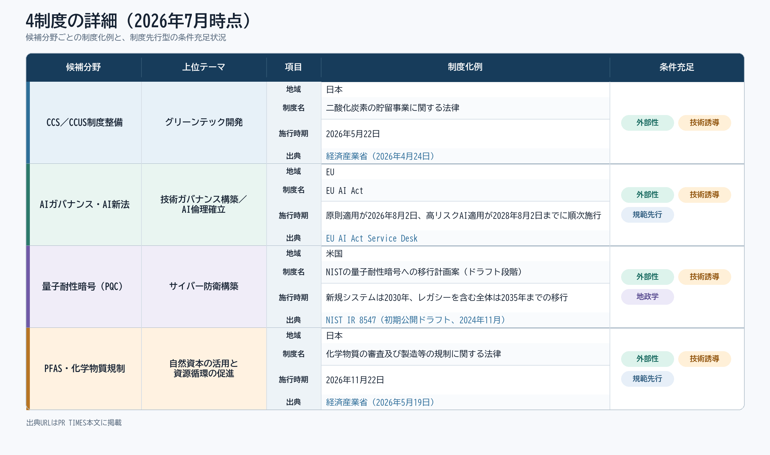Click the 外部性 tag in the PQC row
This screenshot has width=770, height=455.
tap(647, 277)
